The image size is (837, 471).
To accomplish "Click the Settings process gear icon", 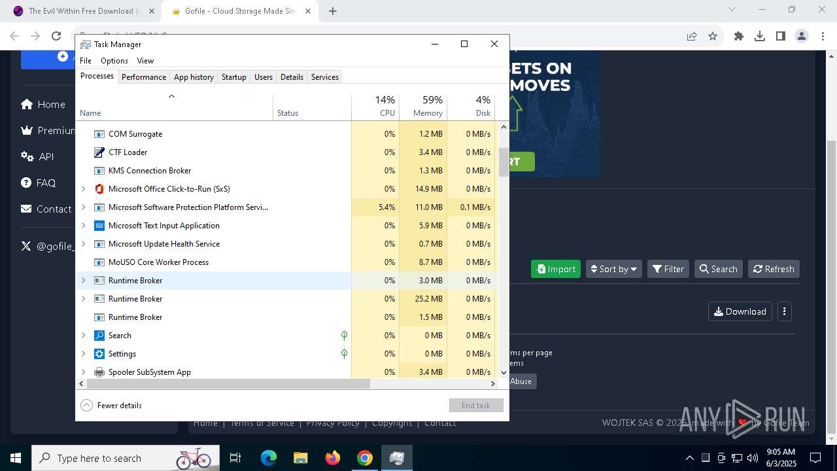I will click(99, 354).
